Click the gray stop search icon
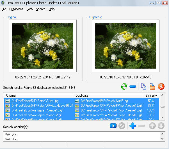 (x=122, y=126)
